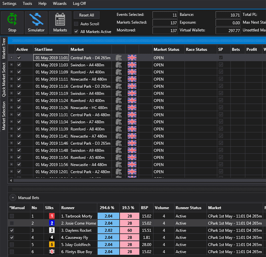Click lay price 28 for Flintys Blue Boy
This screenshot has height=257, width=266.
[130, 252]
